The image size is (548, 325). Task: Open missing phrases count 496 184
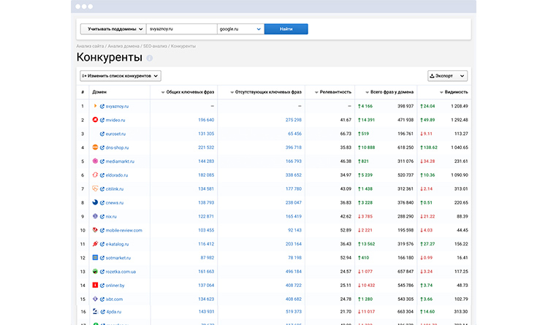(294, 272)
